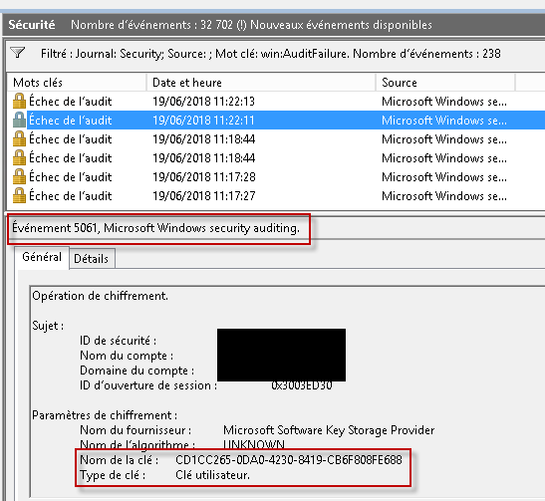Click key name CD1CC265-0DA0-4230-8419-CB6F808FE688

point(289,460)
